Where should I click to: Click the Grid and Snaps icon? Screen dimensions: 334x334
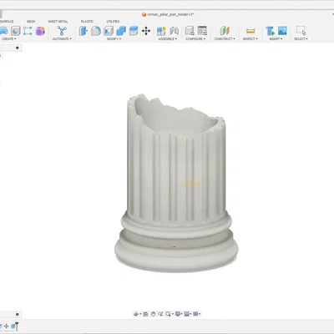click(187, 314)
